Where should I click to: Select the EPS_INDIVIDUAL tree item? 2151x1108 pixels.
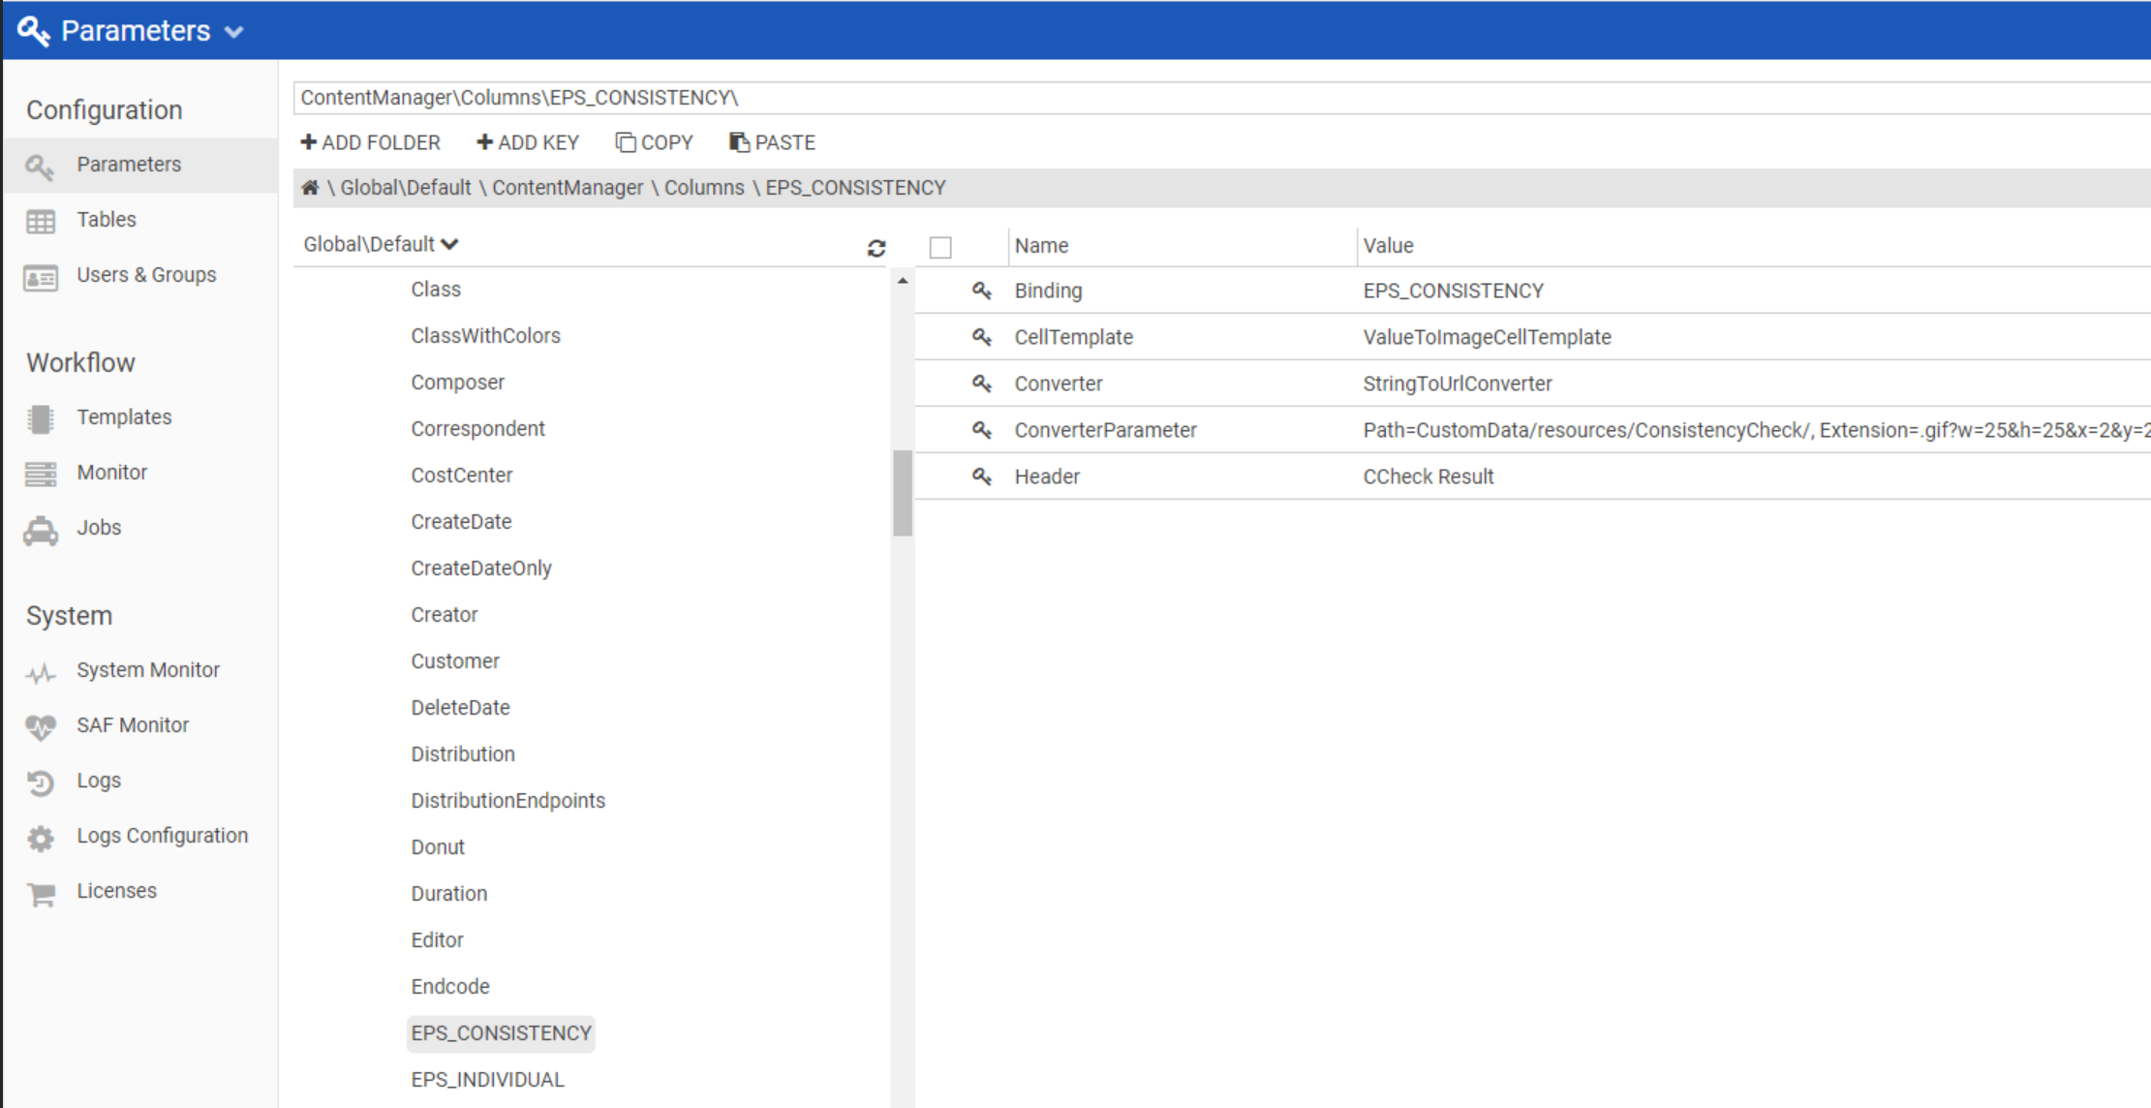coord(487,1080)
